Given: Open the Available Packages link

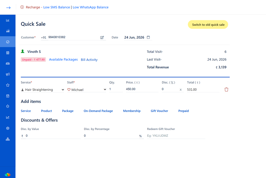Looking at the screenshot, I should [63, 59].
